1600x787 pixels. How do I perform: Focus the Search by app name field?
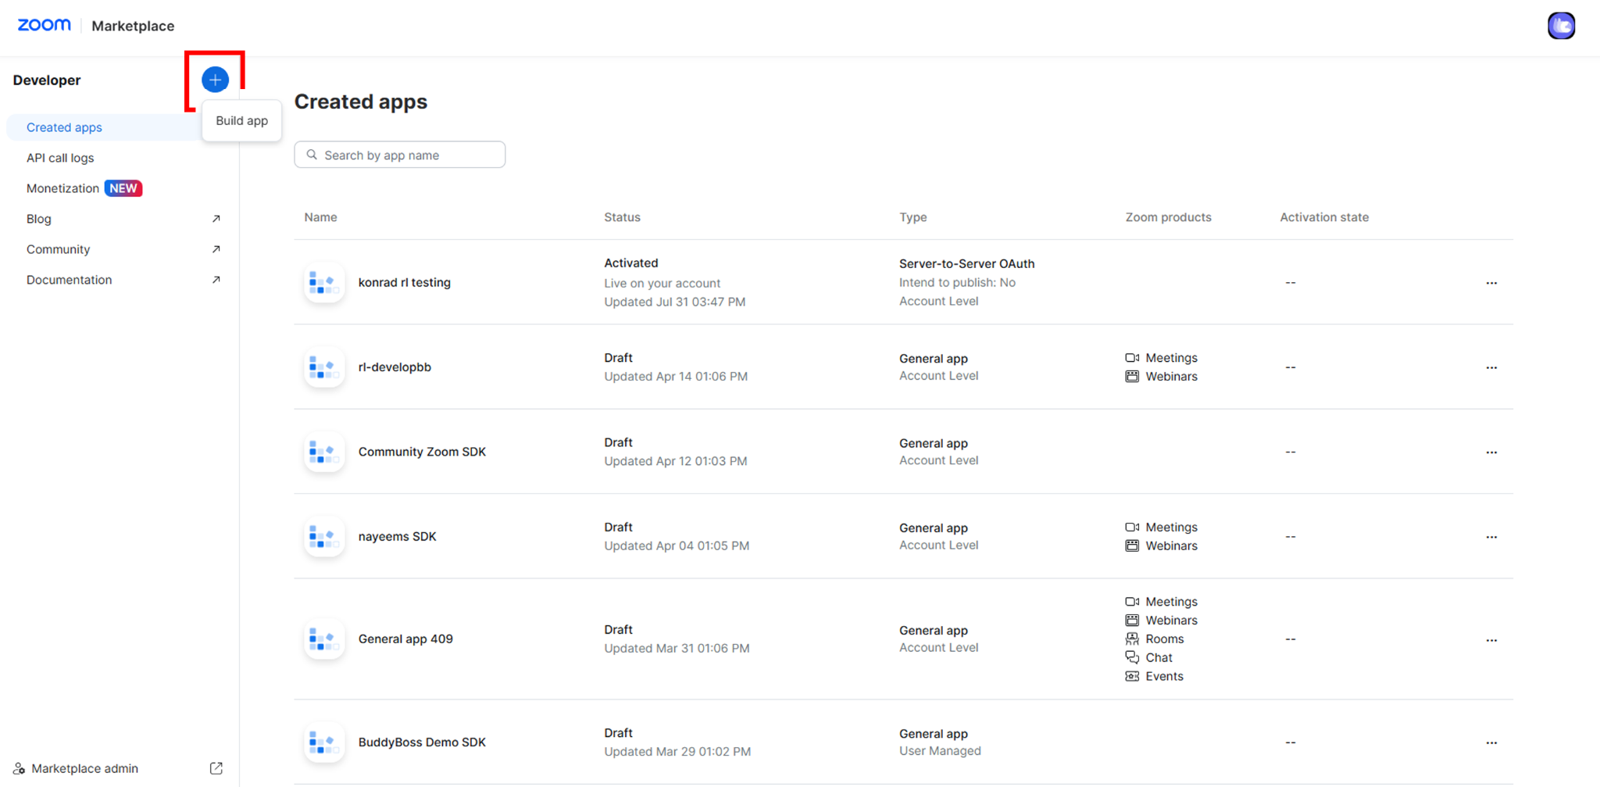coord(400,155)
